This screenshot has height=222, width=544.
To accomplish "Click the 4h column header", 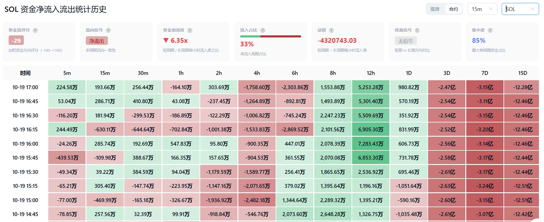I will (x=257, y=73).
